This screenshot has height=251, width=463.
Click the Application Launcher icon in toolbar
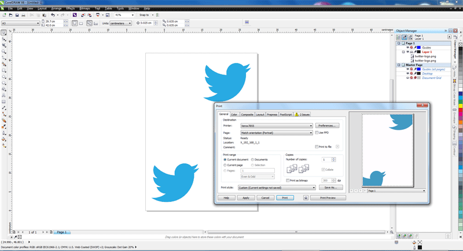pos(98,15)
